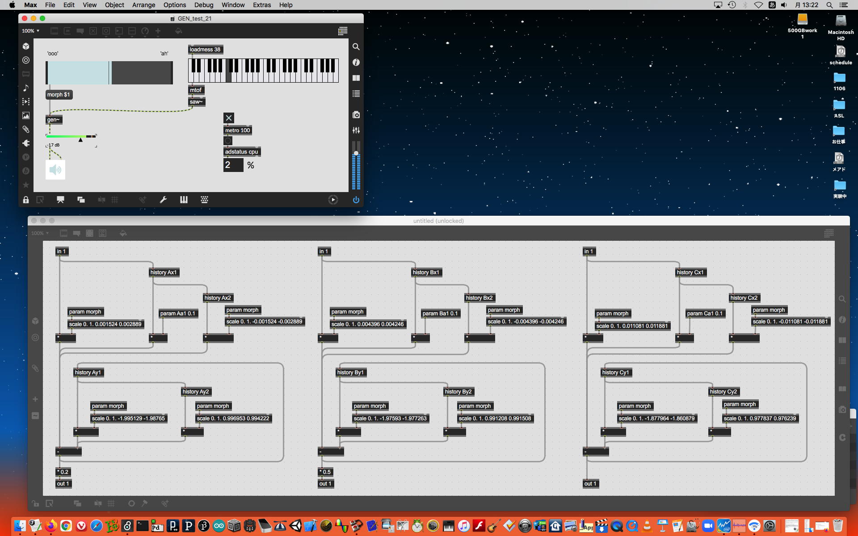The height and width of the screenshot is (536, 858).
Task: Open the mixer sliders icon in right sidebar
Action: pyautogui.click(x=356, y=130)
